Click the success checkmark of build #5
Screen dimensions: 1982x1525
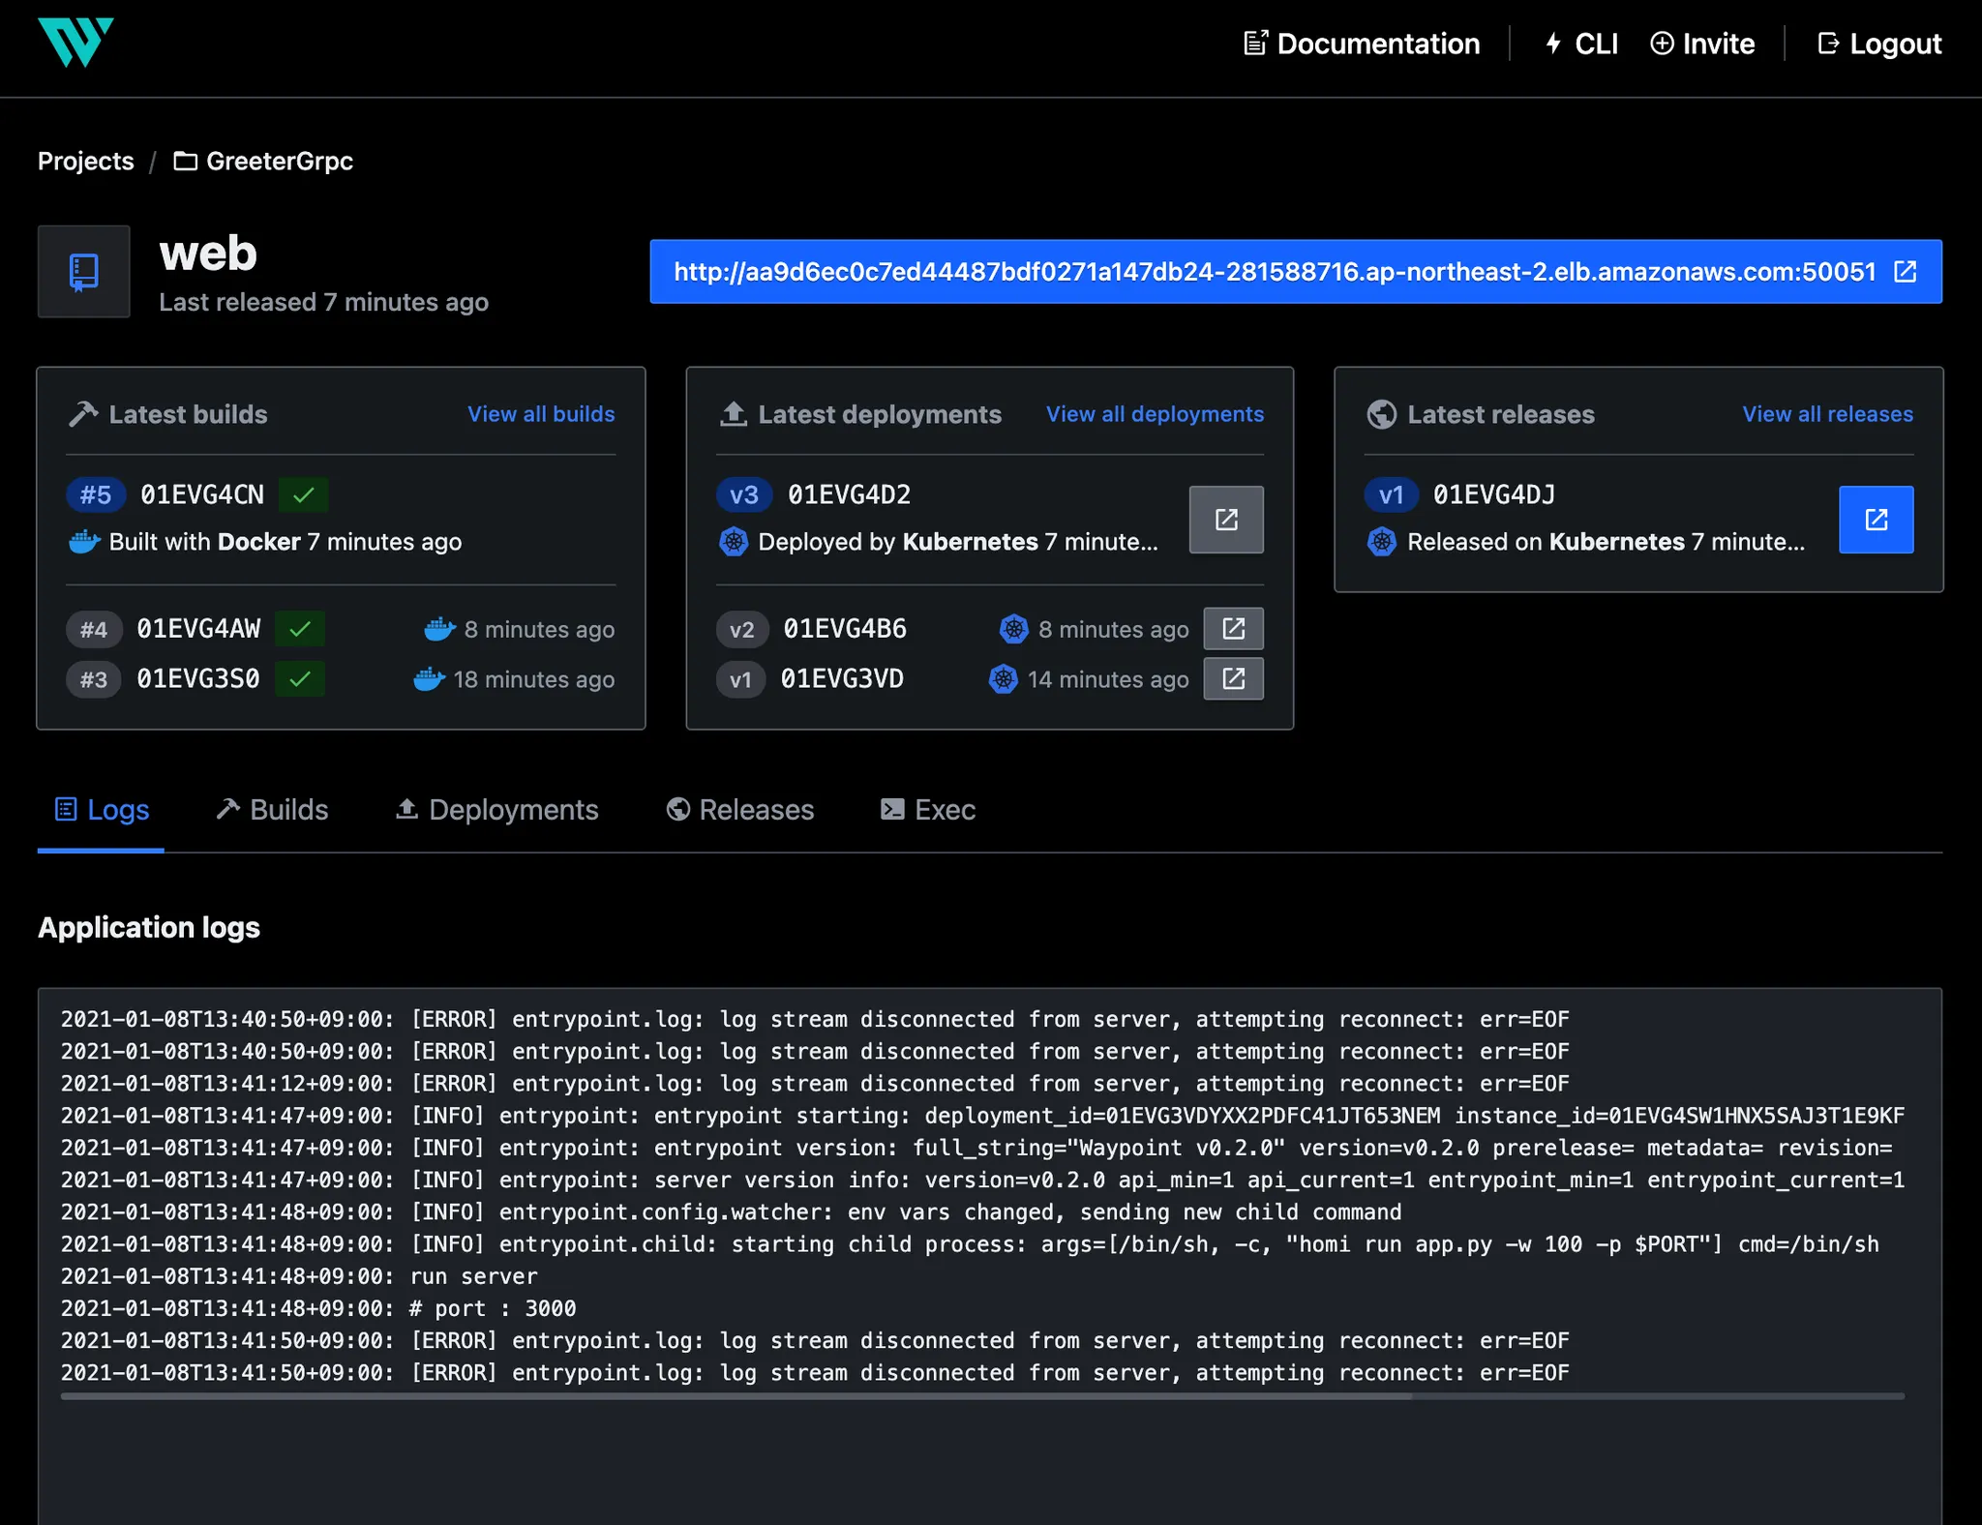[x=303, y=495]
